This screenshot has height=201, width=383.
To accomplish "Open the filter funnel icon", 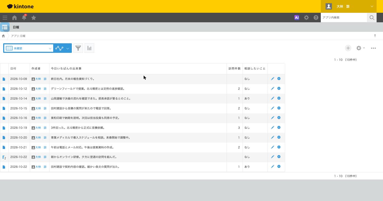I will pyautogui.click(x=78, y=48).
